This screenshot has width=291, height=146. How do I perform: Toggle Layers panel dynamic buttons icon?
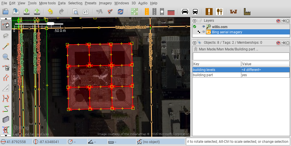(278, 21)
